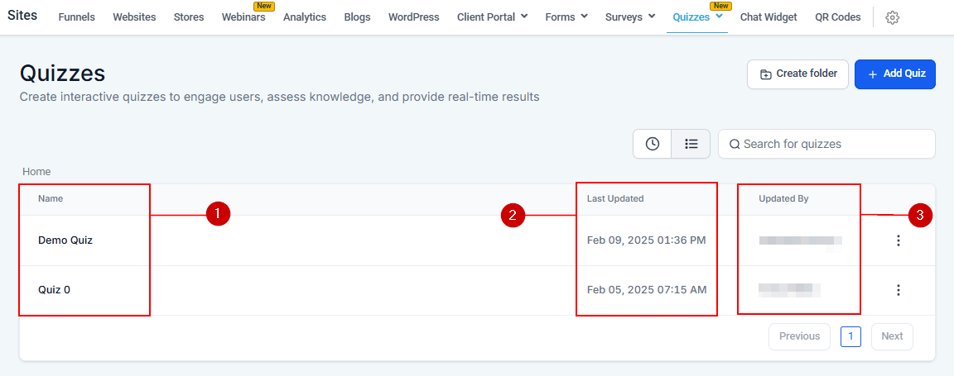Screen dimensions: 954x376
Task: Switch to recent view with clock icon
Action: click(x=653, y=144)
